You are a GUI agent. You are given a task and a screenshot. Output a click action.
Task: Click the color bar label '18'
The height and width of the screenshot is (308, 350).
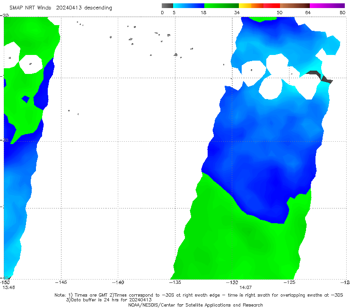[203, 13]
